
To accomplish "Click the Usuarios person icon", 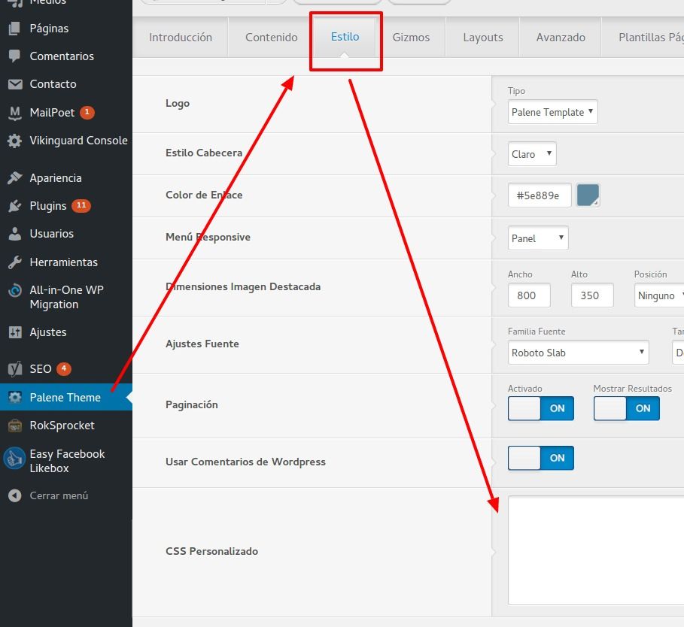I will click(14, 234).
